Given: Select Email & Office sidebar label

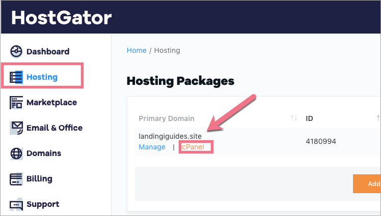Looking at the screenshot, I should (x=55, y=128).
